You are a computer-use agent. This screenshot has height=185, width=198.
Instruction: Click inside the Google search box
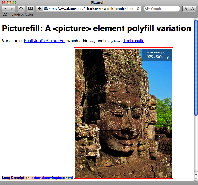pyautogui.click(x=164, y=9)
